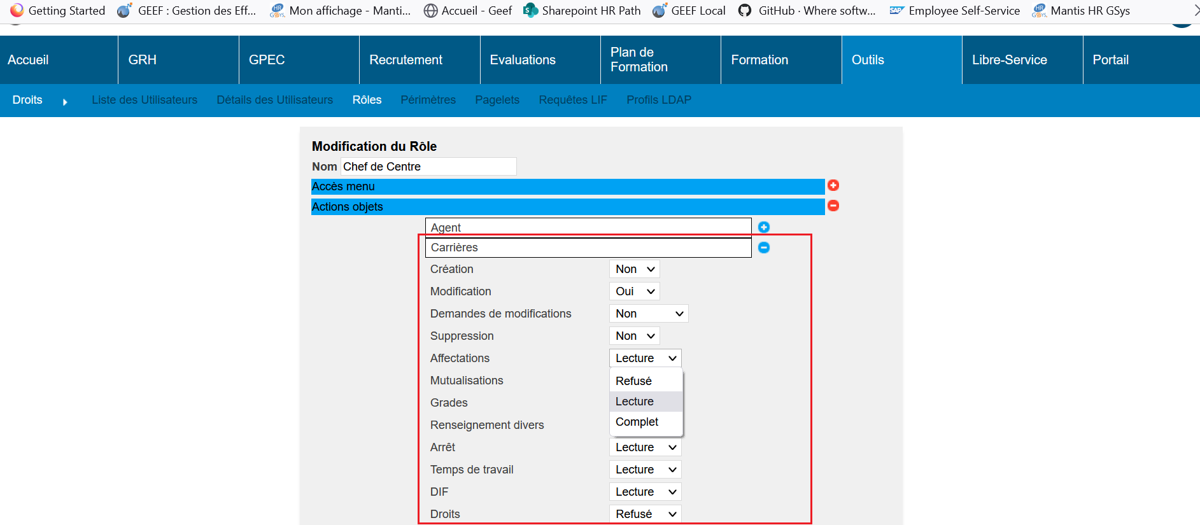Image resolution: width=1200 pixels, height=525 pixels.
Task: Open the Suppression dropdown
Action: tap(634, 336)
